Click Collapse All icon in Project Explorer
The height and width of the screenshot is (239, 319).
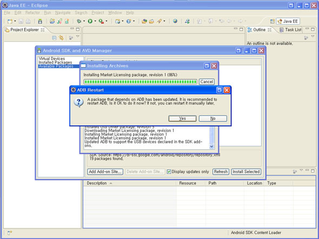(x=54, y=38)
